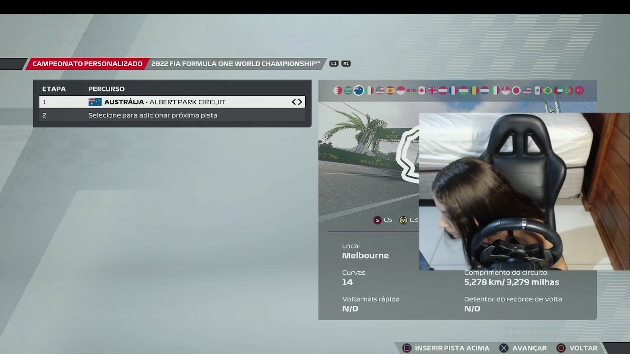
Task: Select stage 1 Austrália Albert Park Circuit row
Action: [x=172, y=102]
